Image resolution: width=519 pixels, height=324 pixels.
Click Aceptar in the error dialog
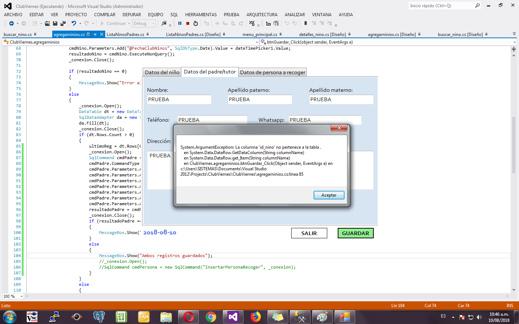coord(329,195)
